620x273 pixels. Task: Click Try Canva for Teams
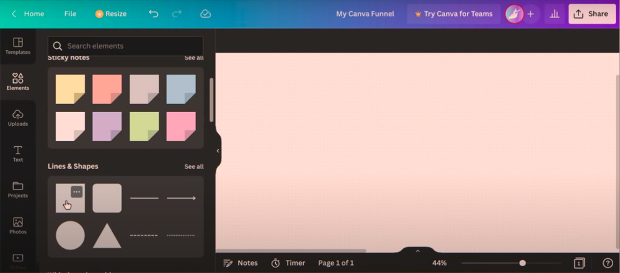[x=454, y=14]
